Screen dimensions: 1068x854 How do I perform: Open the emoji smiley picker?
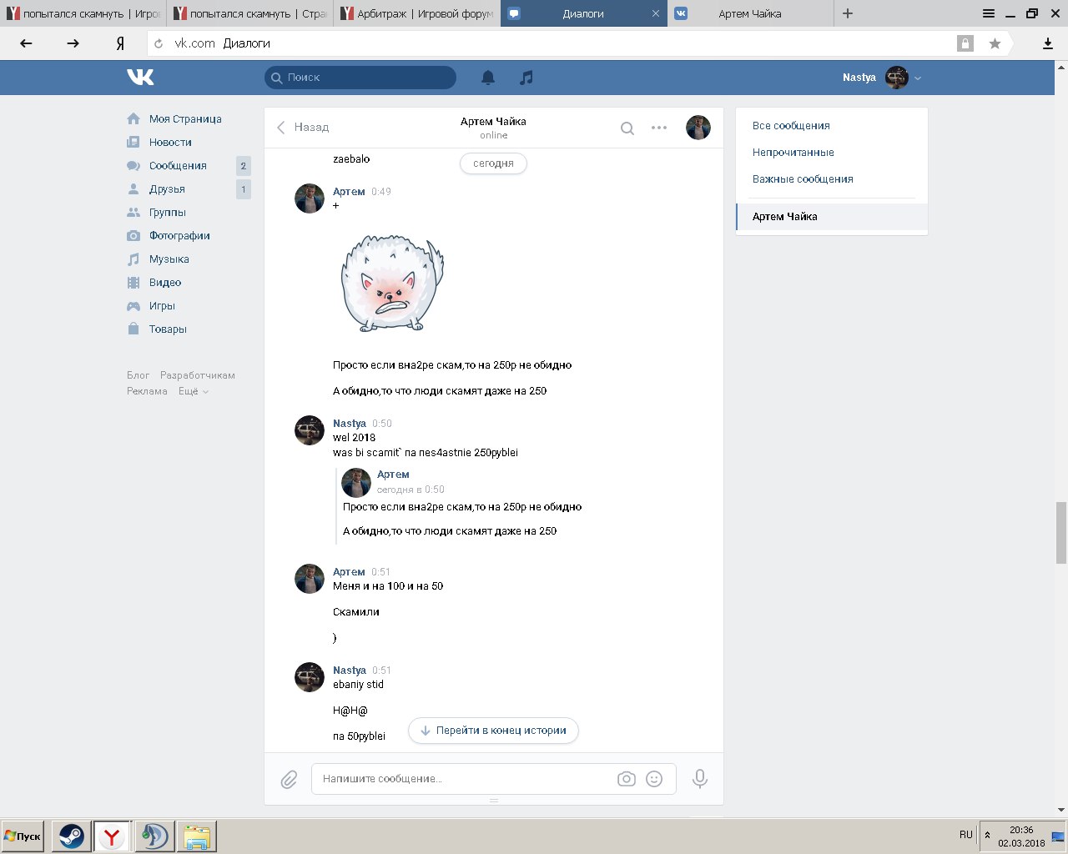654,779
